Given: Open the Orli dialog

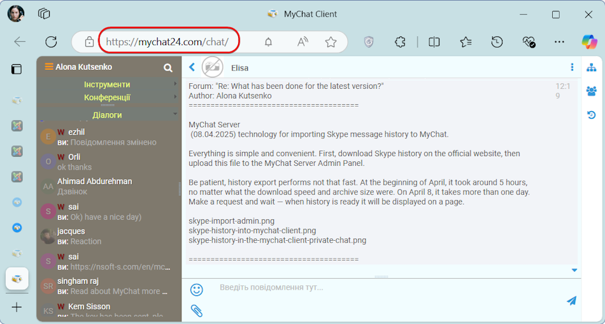Looking at the screenshot, I should 109,161.
